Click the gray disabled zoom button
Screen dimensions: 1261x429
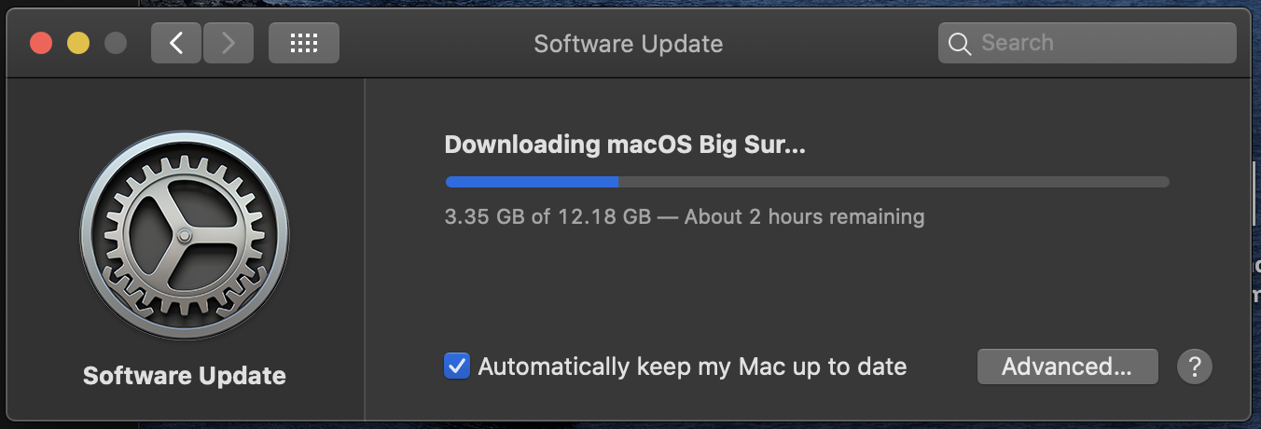[x=116, y=43]
